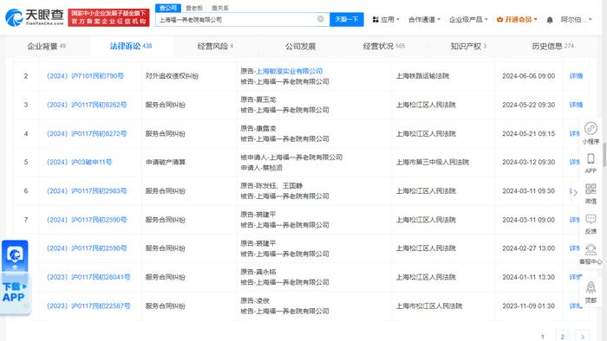Go to page 1 of results

[543, 337]
